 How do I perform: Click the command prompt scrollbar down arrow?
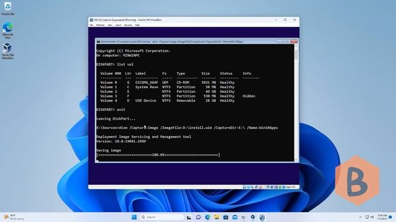click(296, 160)
